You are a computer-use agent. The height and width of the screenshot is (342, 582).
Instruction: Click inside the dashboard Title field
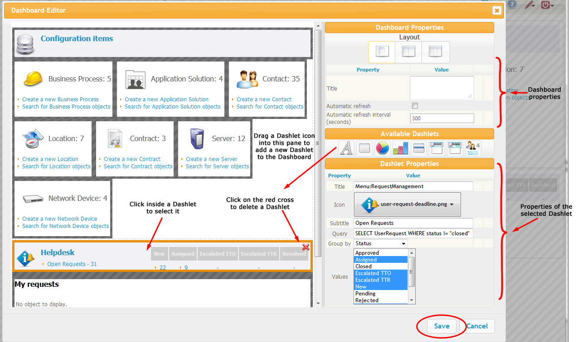441,88
